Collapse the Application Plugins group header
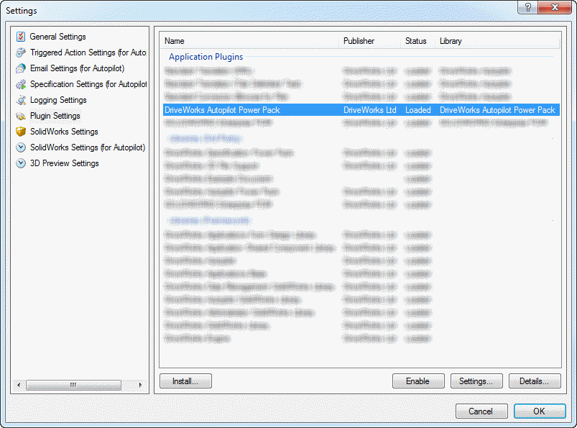The image size is (577, 428). click(x=206, y=57)
